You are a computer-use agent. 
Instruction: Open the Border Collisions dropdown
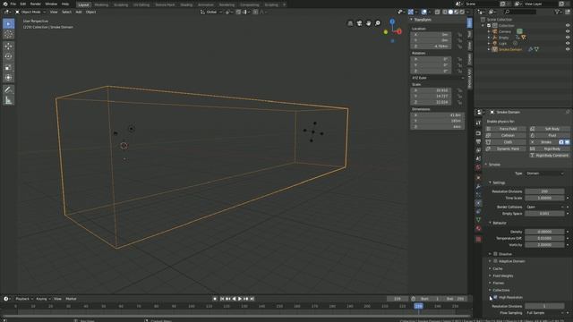click(545, 207)
